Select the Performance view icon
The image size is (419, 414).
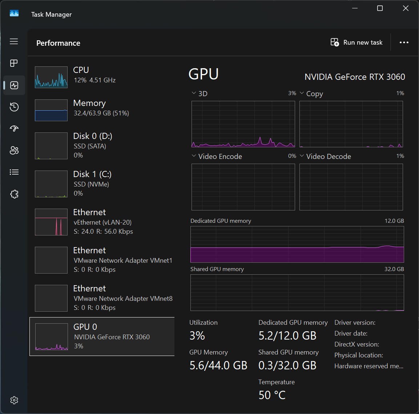[14, 85]
